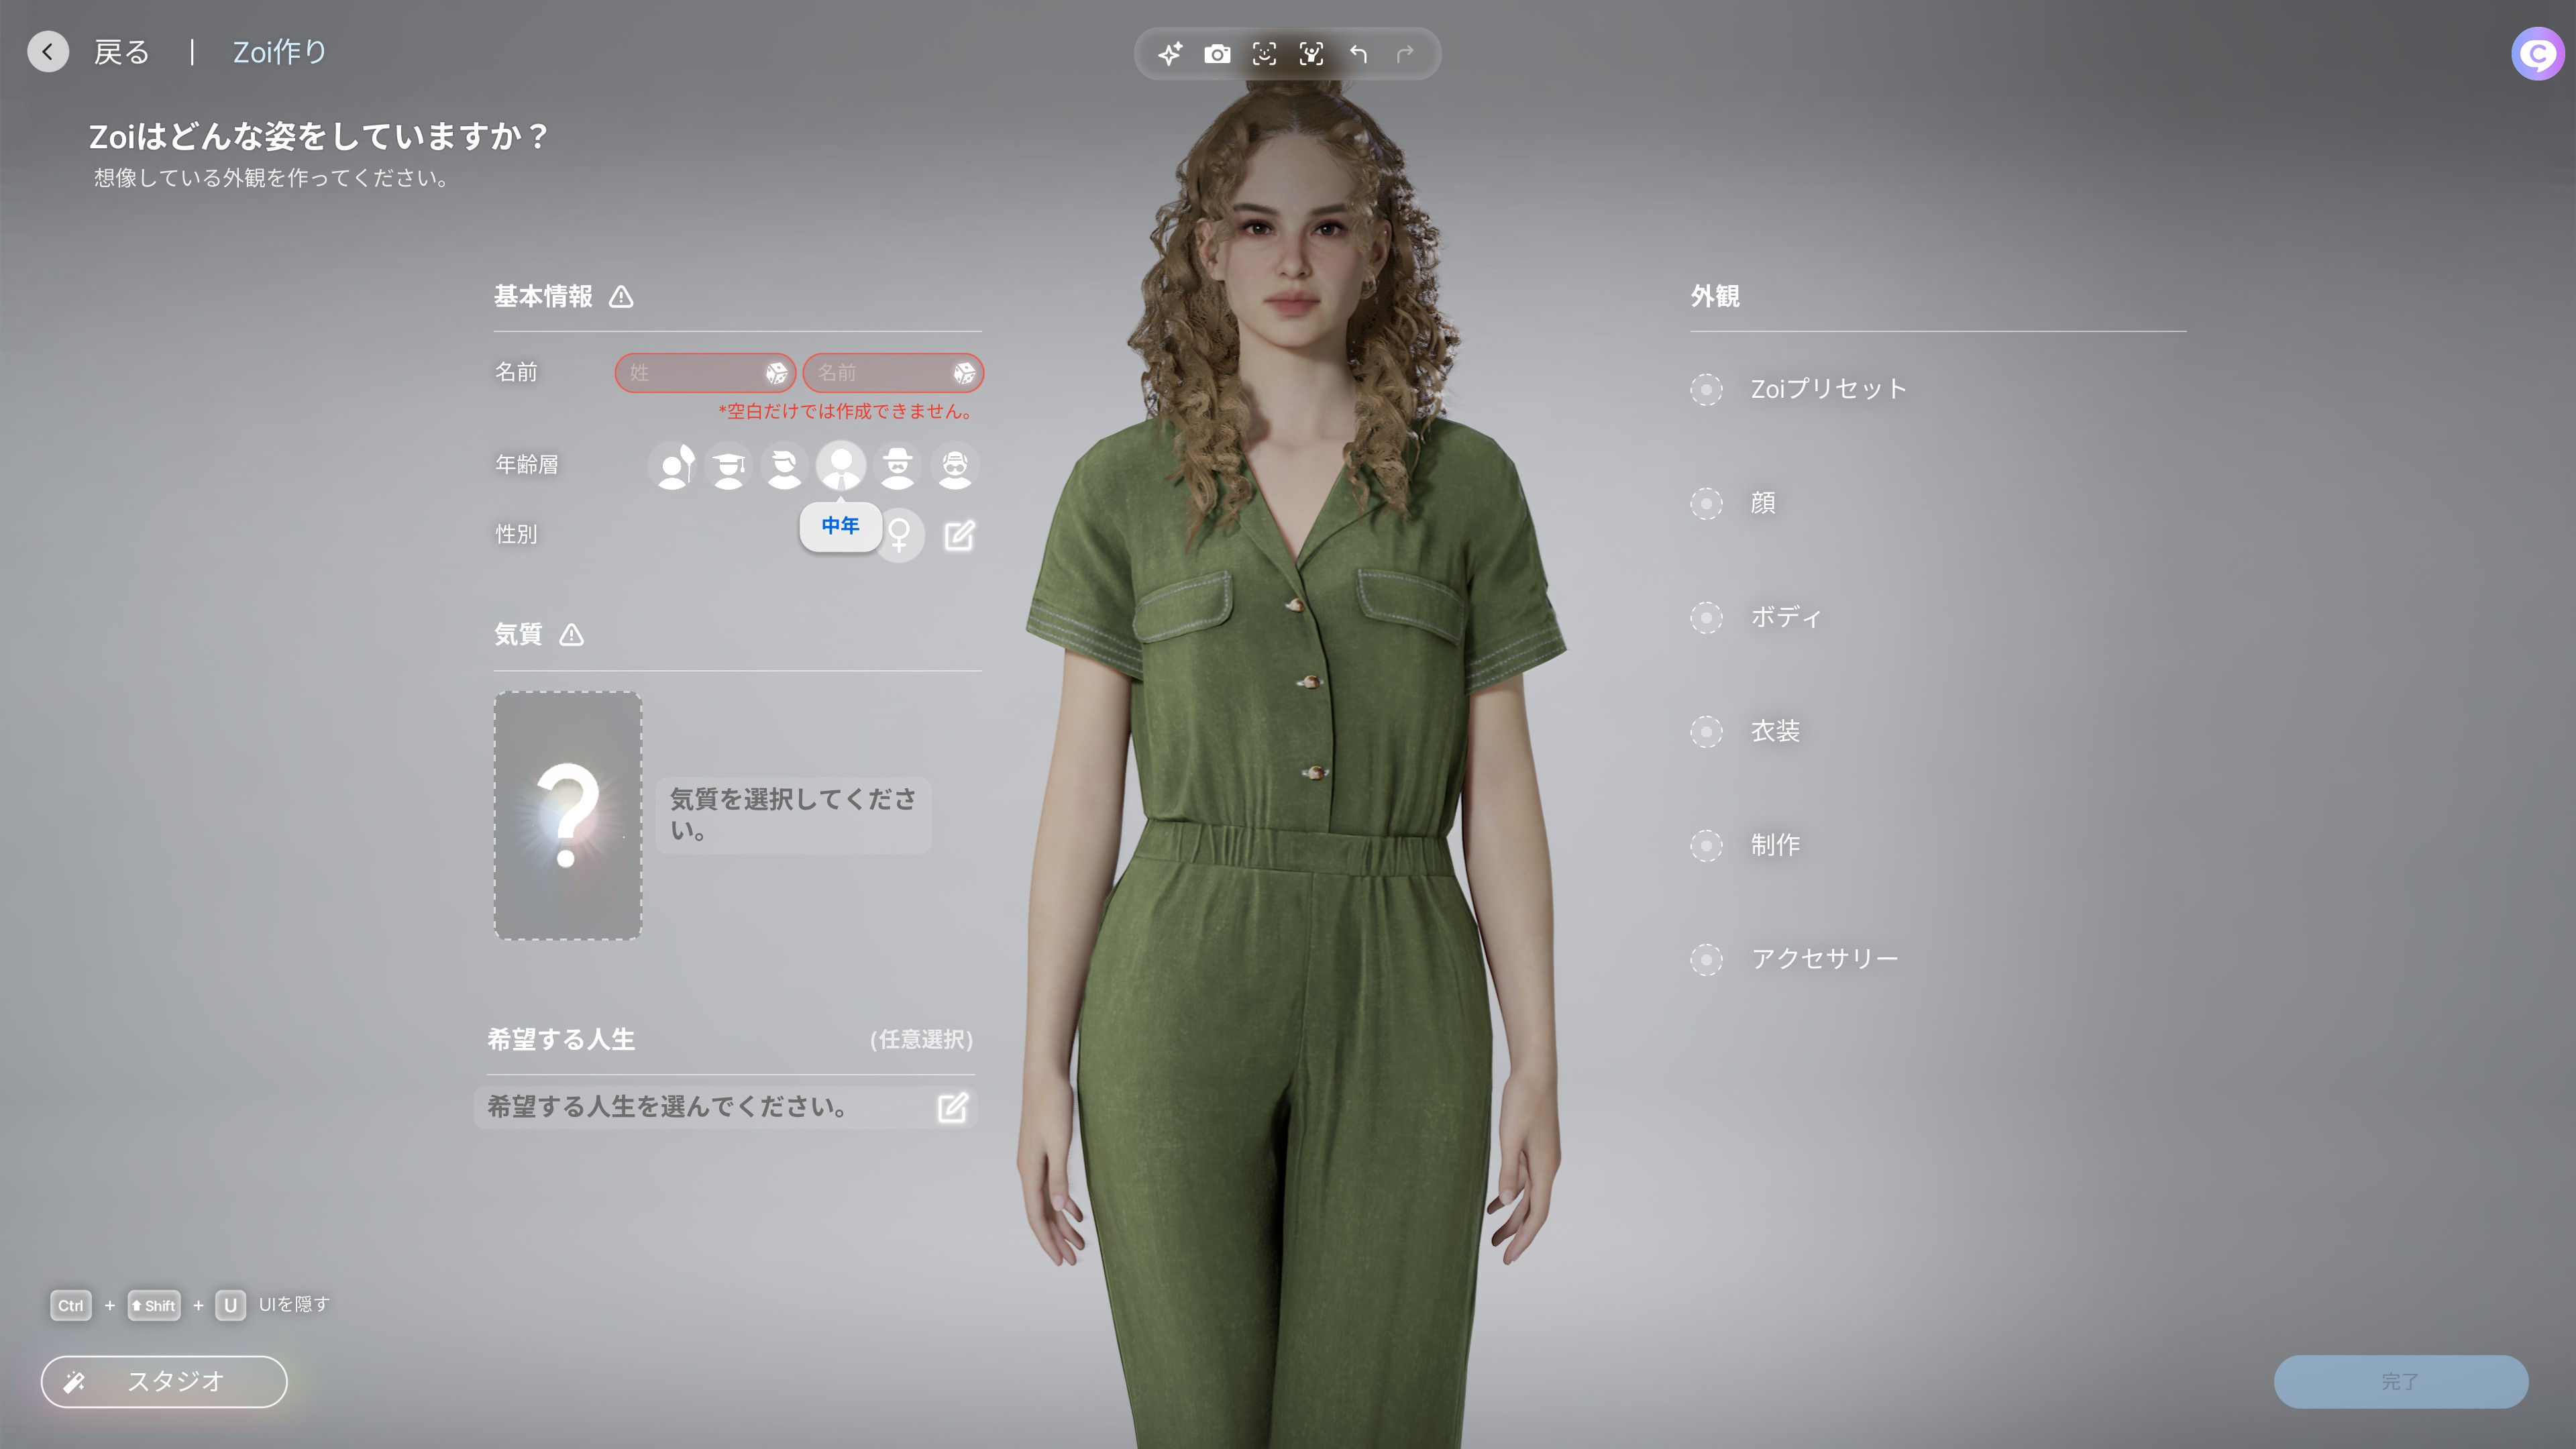
Task: Open the 衣装 appearance category
Action: (x=1774, y=731)
